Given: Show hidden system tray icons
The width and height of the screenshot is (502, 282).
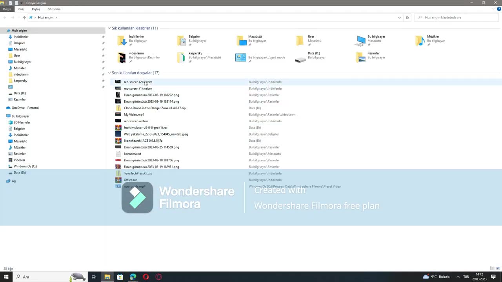Looking at the screenshot, I should [458, 277].
